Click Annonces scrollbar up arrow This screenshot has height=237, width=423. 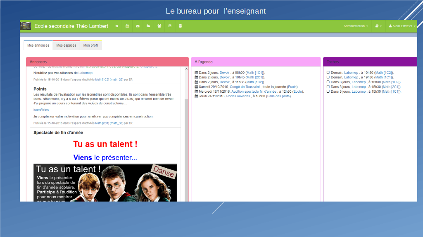(x=186, y=69)
